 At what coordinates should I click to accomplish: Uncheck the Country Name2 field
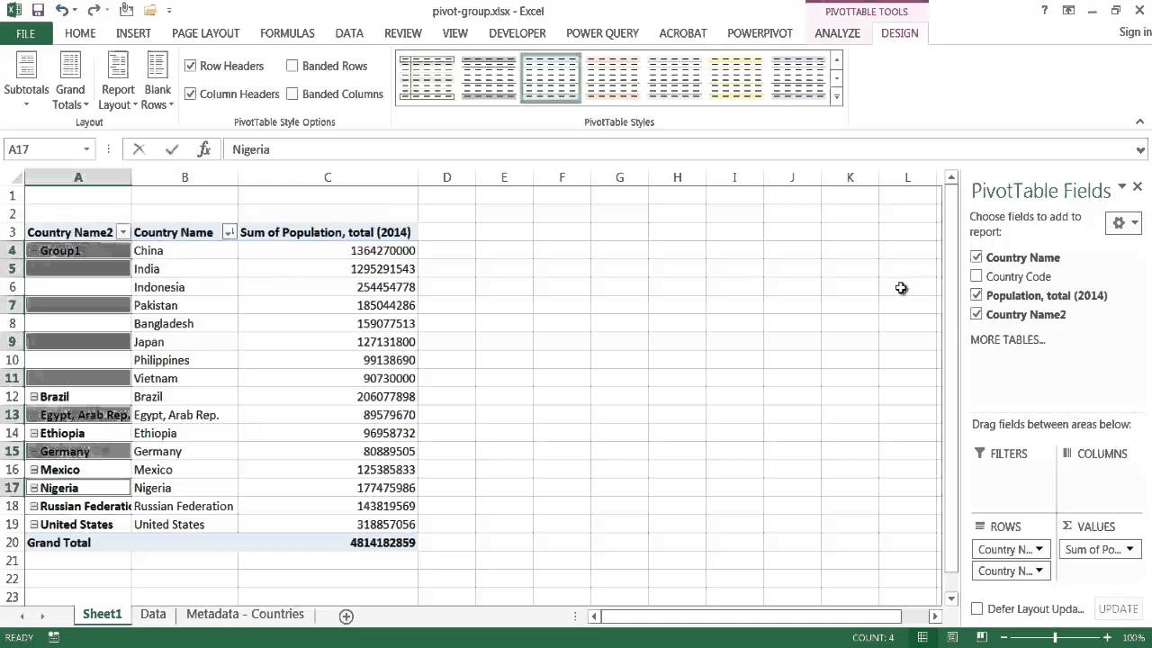(x=976, y=314)
